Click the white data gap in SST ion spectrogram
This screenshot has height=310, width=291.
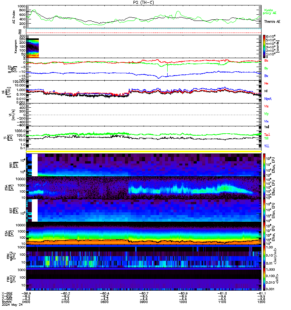(35, 165)
